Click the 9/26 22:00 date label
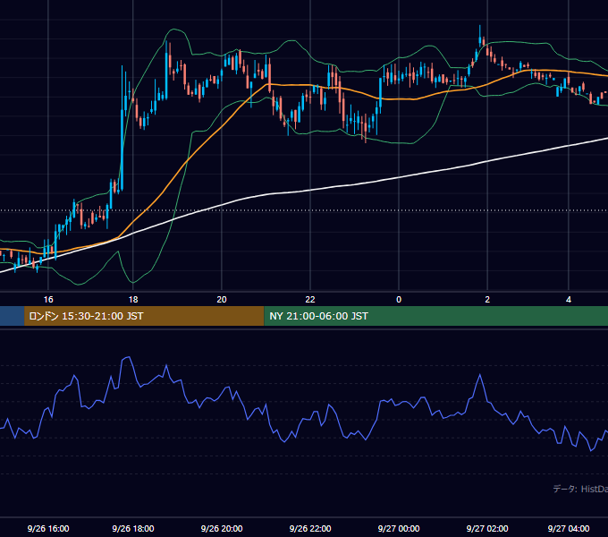The image size is (608, 537). click(310, 528)
